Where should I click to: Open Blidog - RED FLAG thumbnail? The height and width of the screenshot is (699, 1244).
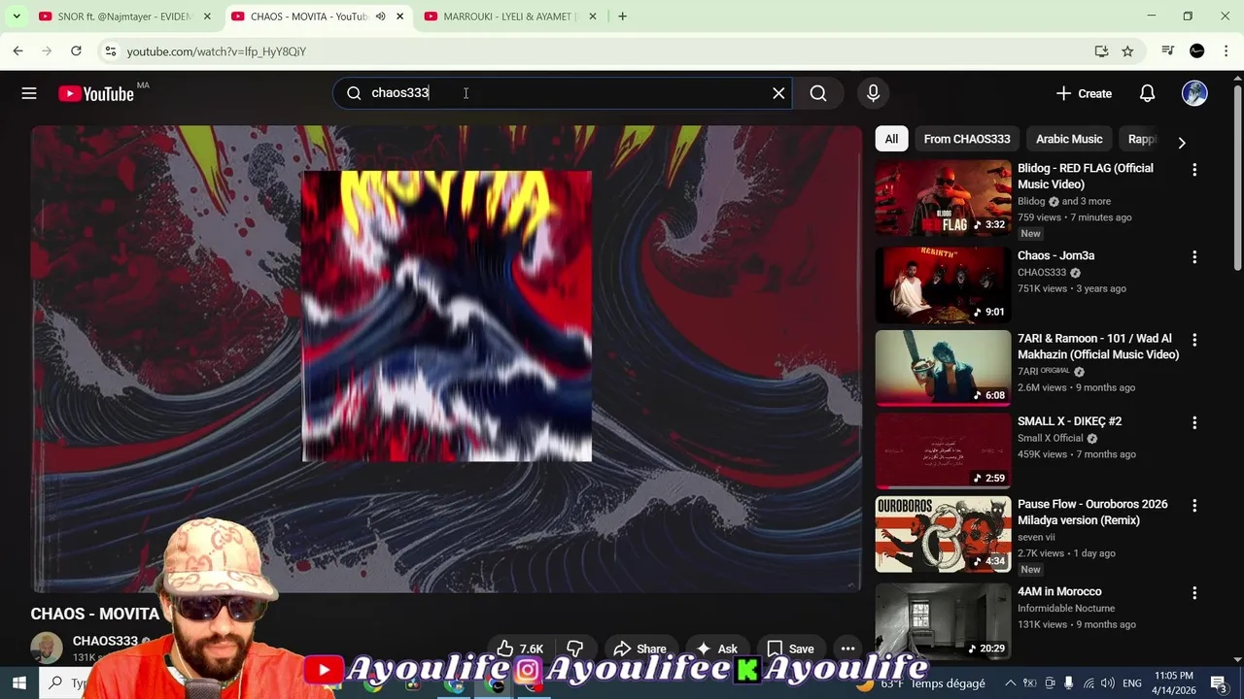(x=943, y=198)
